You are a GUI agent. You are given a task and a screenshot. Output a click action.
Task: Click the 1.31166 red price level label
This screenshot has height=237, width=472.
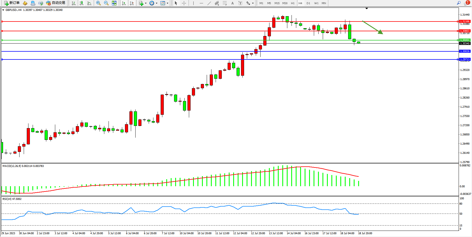click(x=465, y=21)
